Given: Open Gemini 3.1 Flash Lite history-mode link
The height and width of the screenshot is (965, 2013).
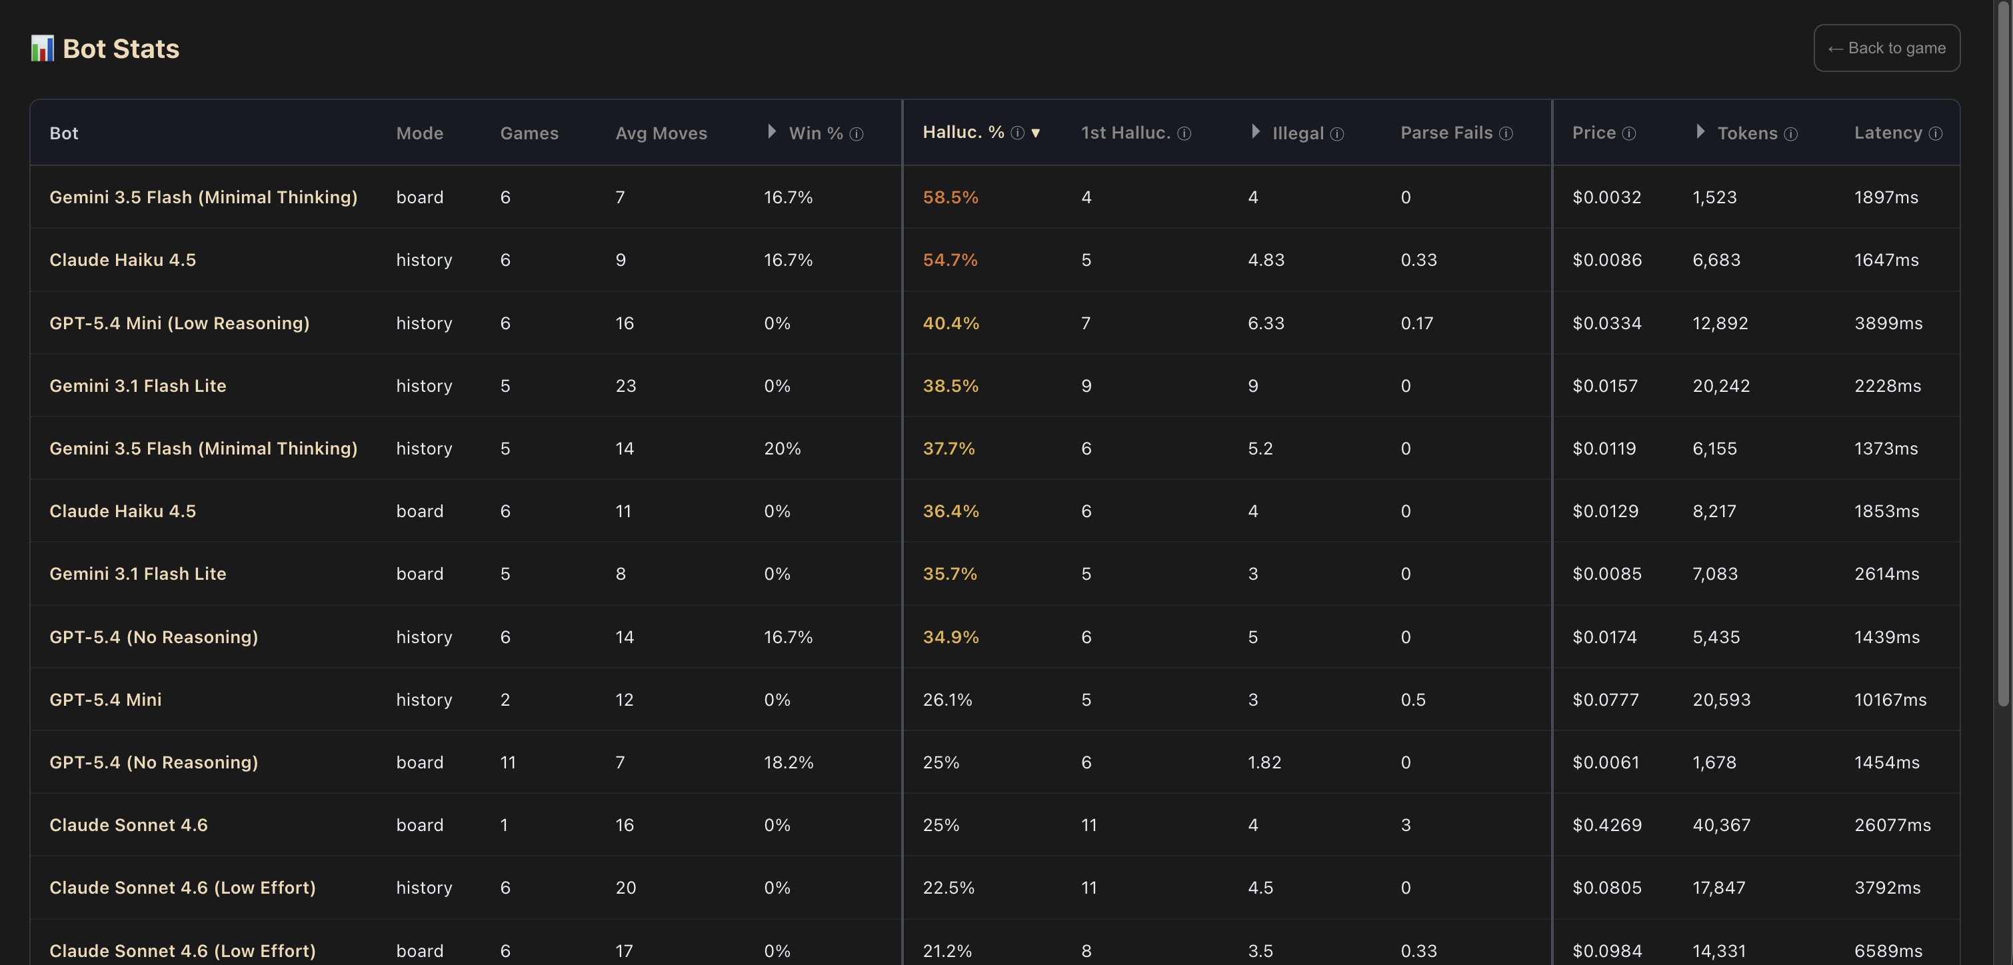Looking at the screenshot, I should [x=137, y=385].
